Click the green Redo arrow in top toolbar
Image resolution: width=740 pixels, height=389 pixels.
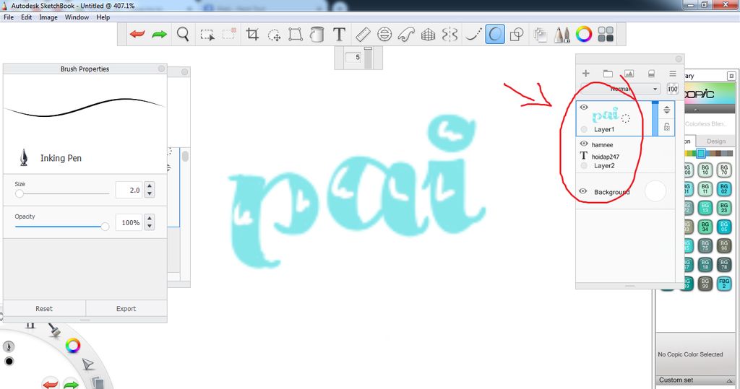tap(159, 35)
